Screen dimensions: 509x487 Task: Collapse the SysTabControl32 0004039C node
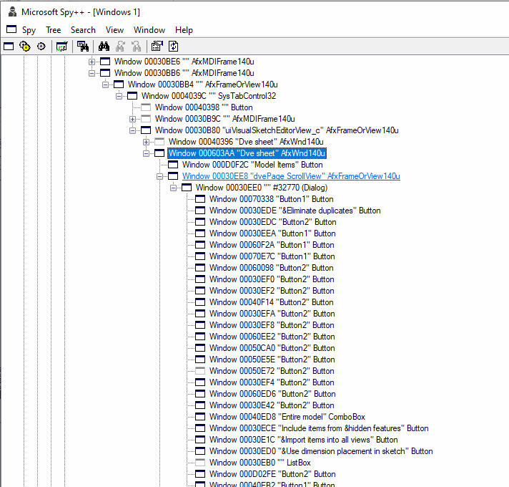[119, 96]
